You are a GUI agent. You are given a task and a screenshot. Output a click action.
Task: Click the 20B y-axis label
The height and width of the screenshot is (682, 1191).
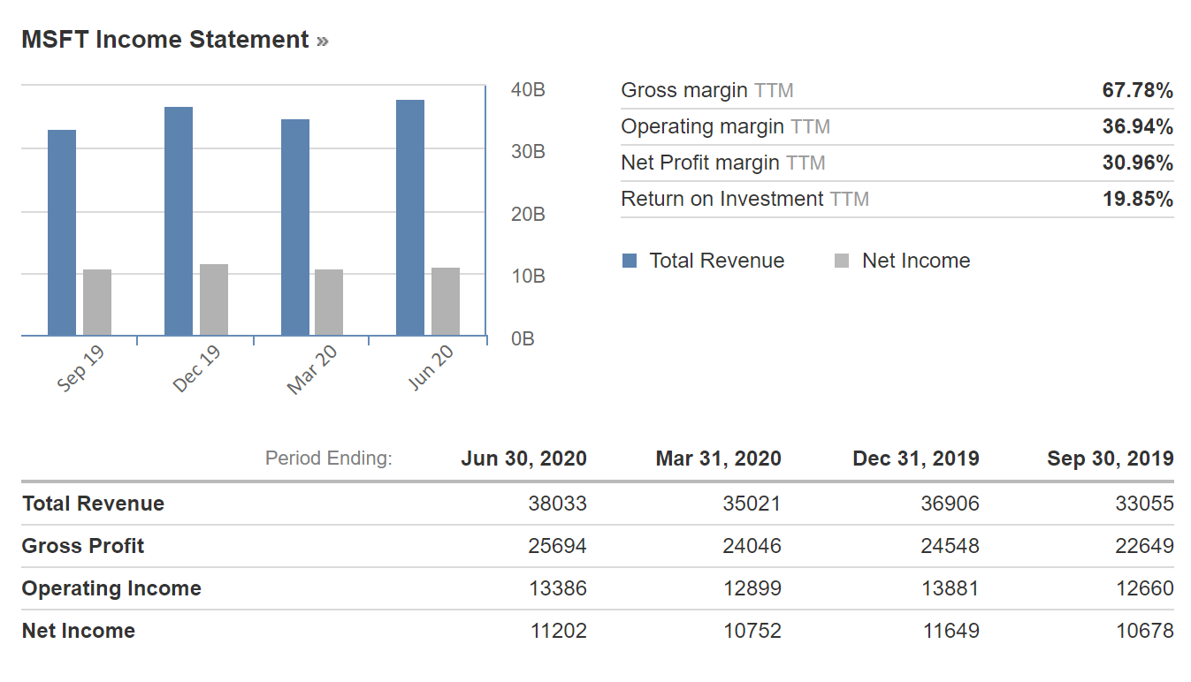(528, 215)
